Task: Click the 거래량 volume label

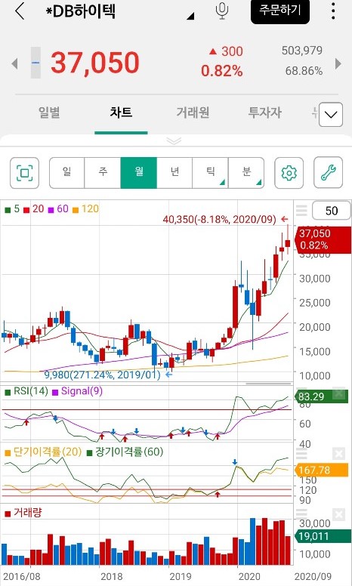Action: click(x=23, y=513)
